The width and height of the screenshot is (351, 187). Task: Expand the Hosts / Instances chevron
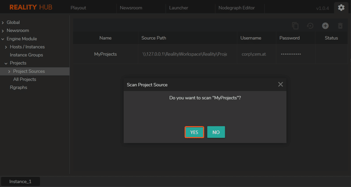(x=6, y=47)
